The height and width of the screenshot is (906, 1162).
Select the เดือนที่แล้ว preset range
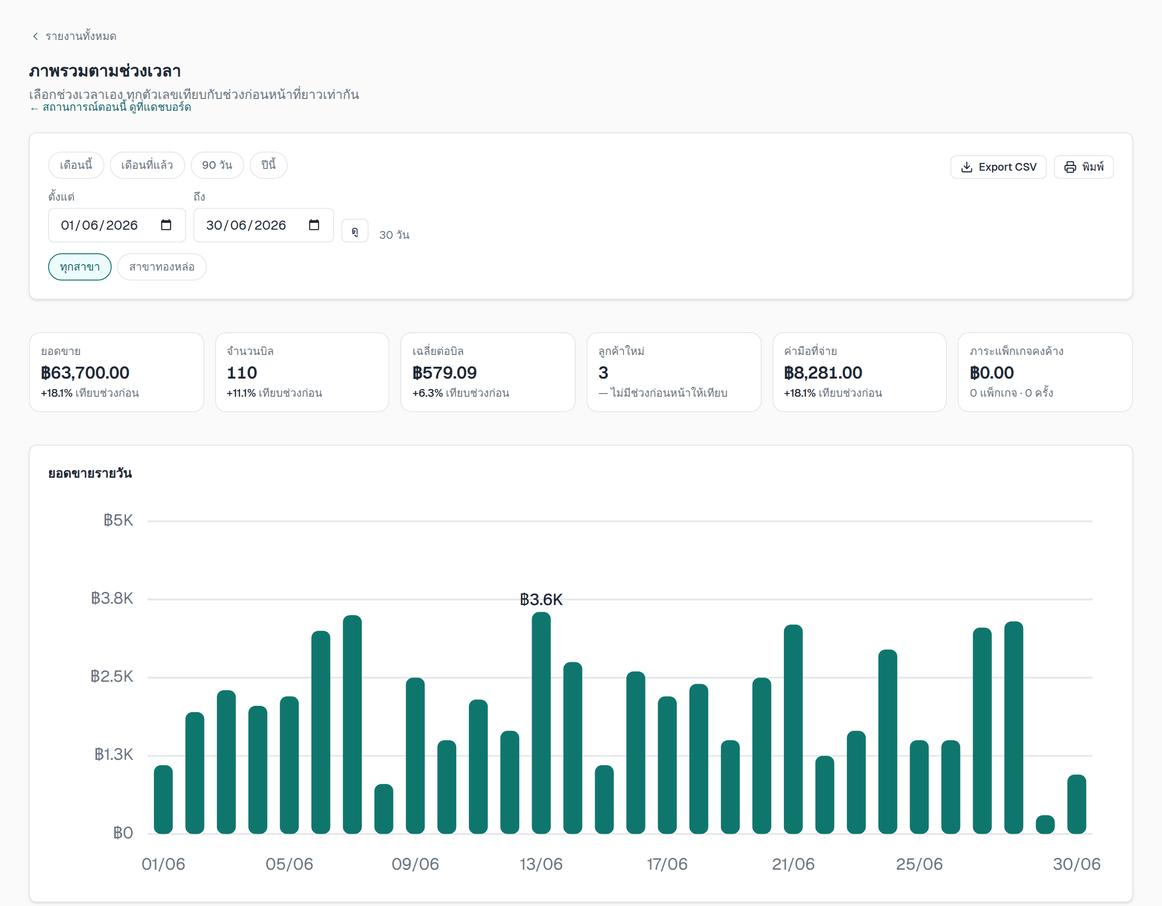pyautogui.click(x=147, y=165)
